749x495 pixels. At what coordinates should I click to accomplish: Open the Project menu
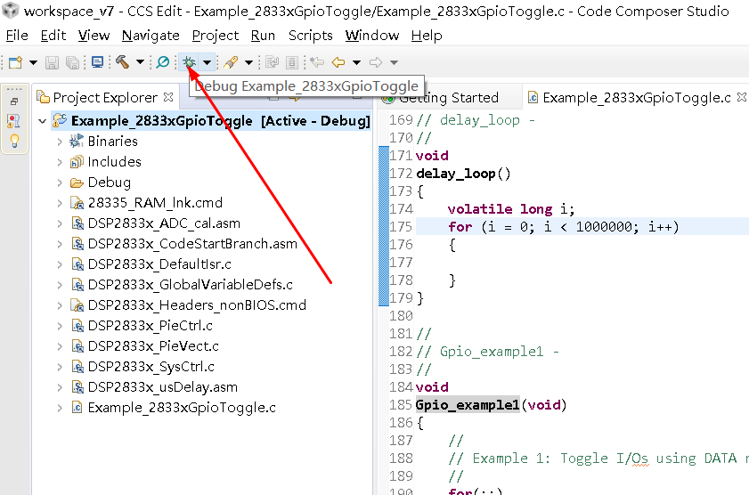[x=215, y=36]
